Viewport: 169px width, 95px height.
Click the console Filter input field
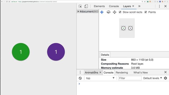[130, 78]
